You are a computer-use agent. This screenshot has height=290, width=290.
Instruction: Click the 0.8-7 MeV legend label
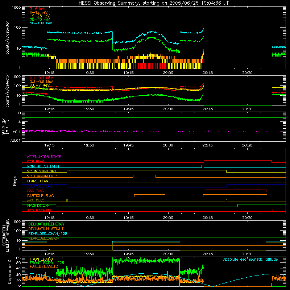pyautogui.click(x=40, y=85)
